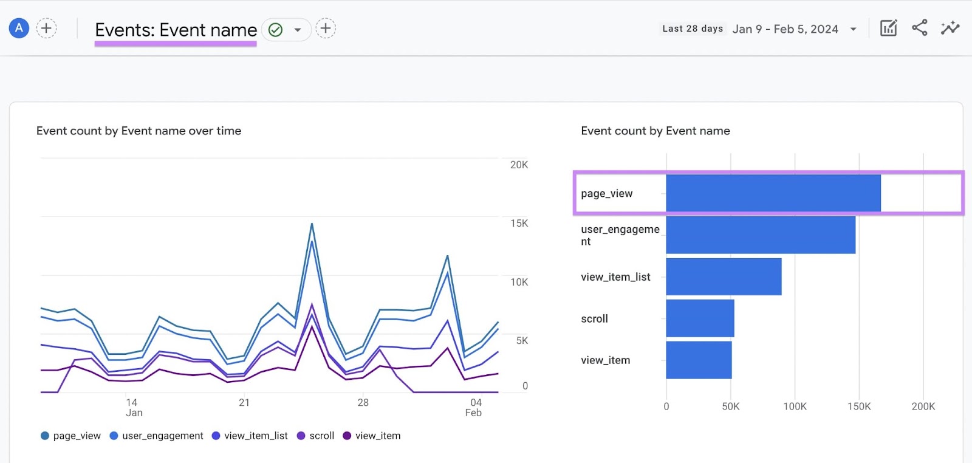Viewport: 972px width, 463px height.
Task: Select the 'Last 28 days' label
Action: pyautogui.click(x=692, y=29)
